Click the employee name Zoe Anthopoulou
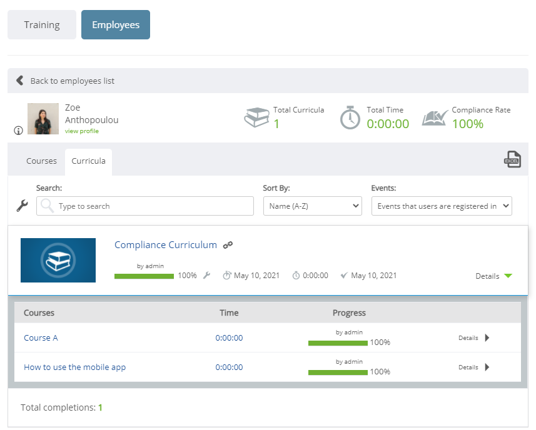Image resolution: width=536 pixels, height=430 pixels. click(x=91, y=114)
